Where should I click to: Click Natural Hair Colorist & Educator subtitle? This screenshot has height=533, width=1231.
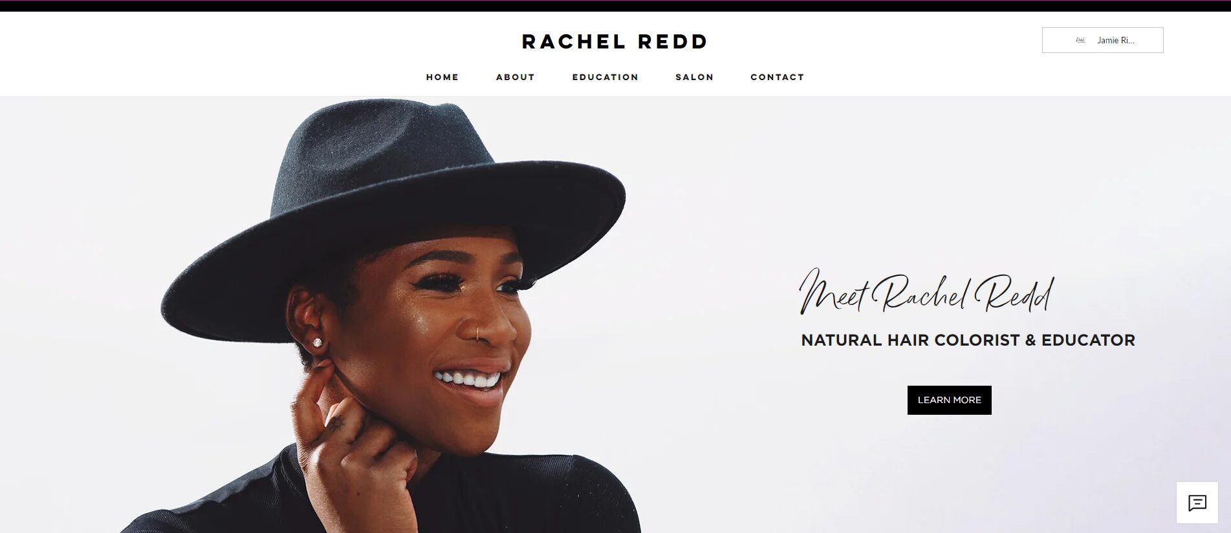click(x=968, y=340)
